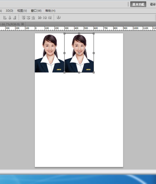The width and height of the screenshot is (156, 184).
Task: Click the left portrait photo on canvas
Action: 49,53
